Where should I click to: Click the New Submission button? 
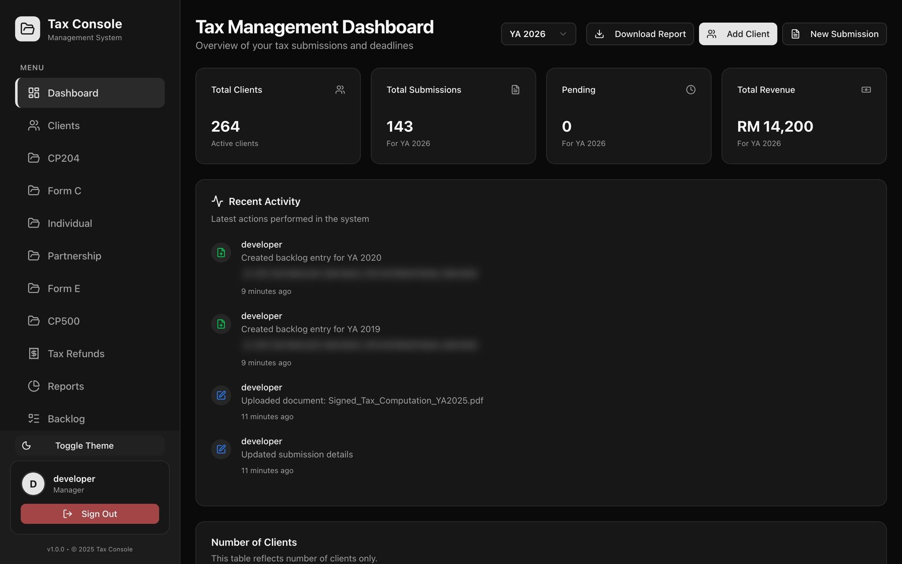tap(834, 34)
